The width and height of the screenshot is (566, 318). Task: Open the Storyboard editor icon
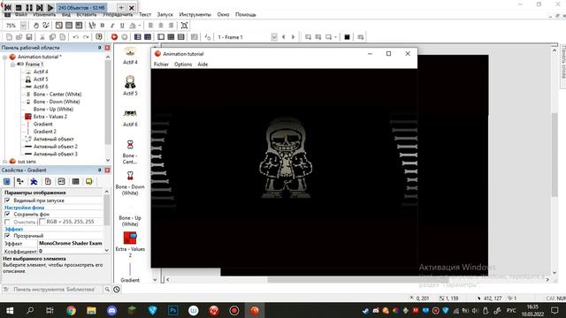click(x=138, y=37)
